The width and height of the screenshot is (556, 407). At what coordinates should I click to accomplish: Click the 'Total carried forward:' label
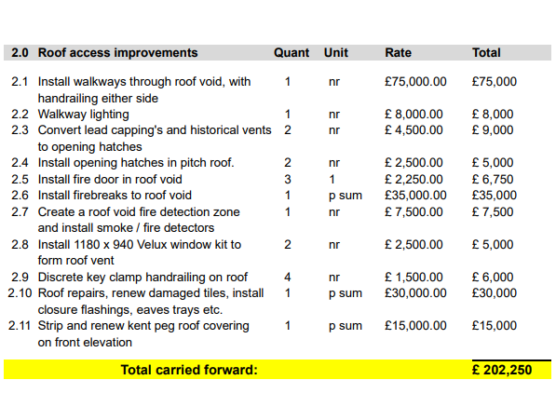click(x=189, y=370)
